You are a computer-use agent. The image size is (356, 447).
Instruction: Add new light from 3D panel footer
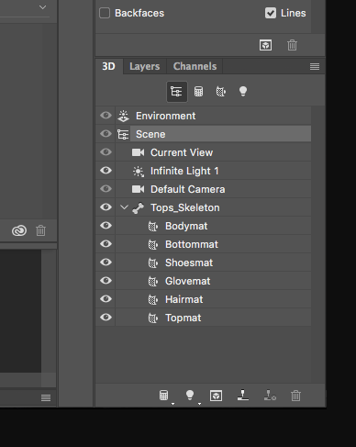tap(190, 396)
